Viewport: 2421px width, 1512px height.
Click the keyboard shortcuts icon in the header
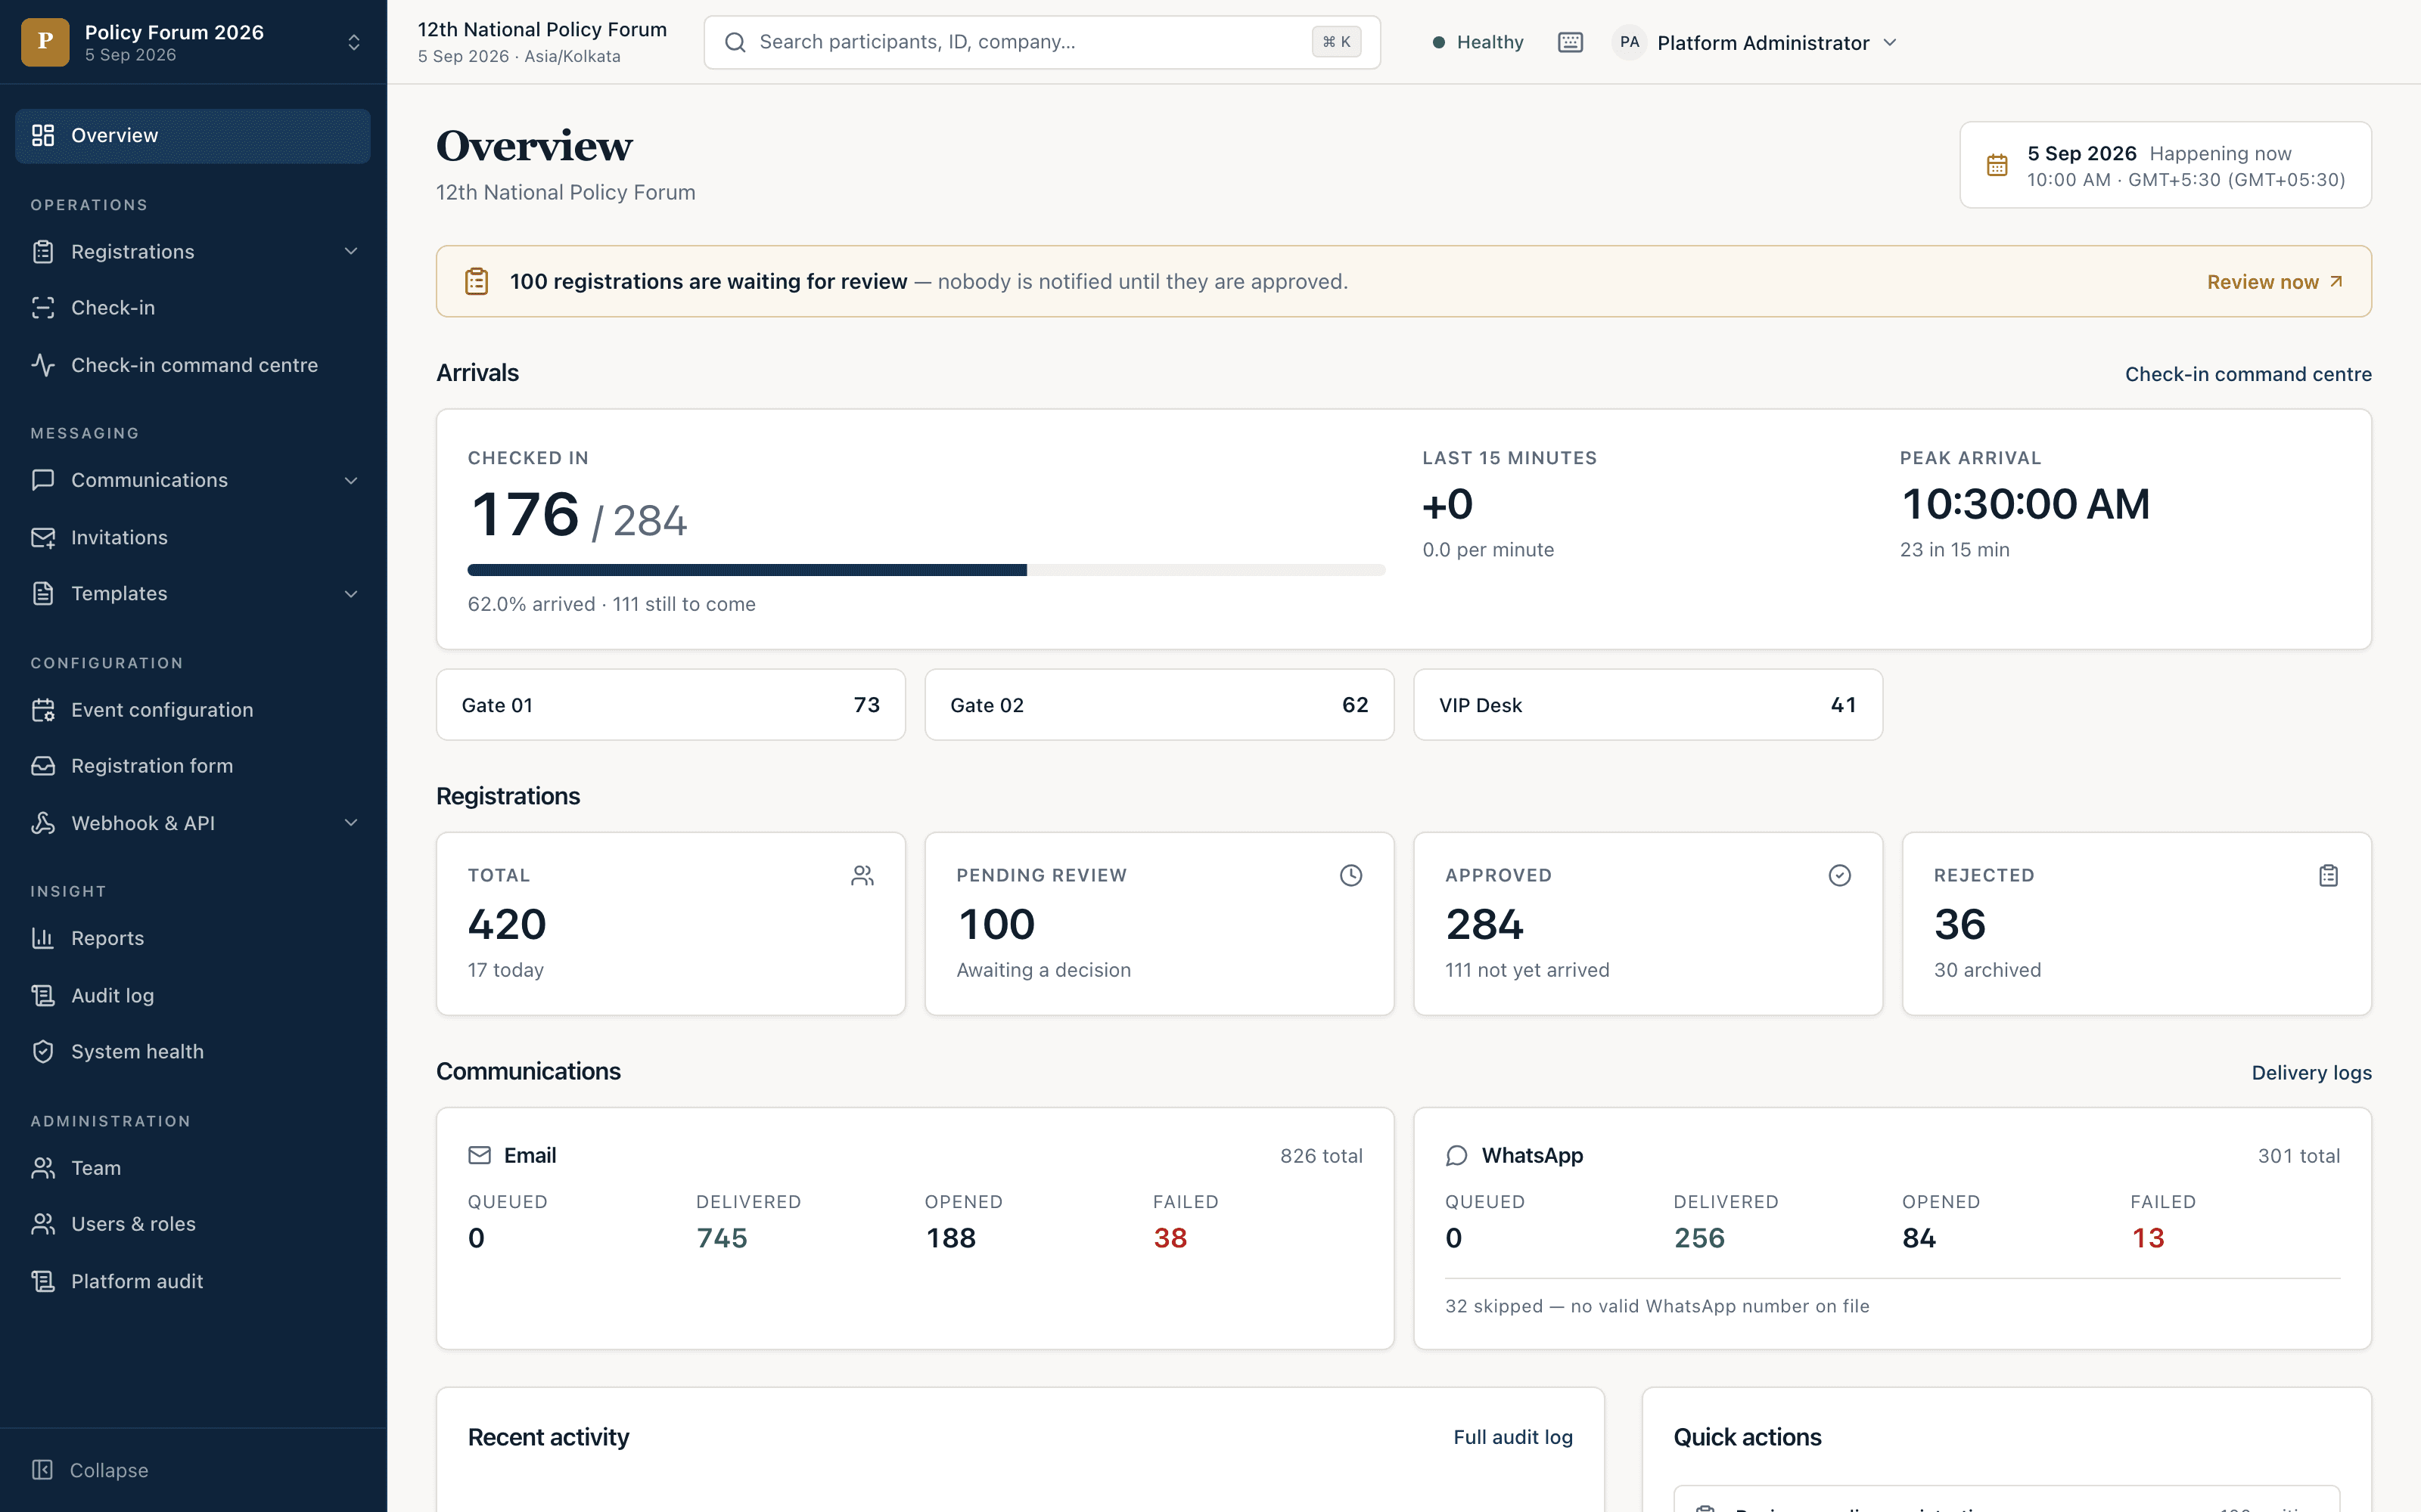[1570, 42]
